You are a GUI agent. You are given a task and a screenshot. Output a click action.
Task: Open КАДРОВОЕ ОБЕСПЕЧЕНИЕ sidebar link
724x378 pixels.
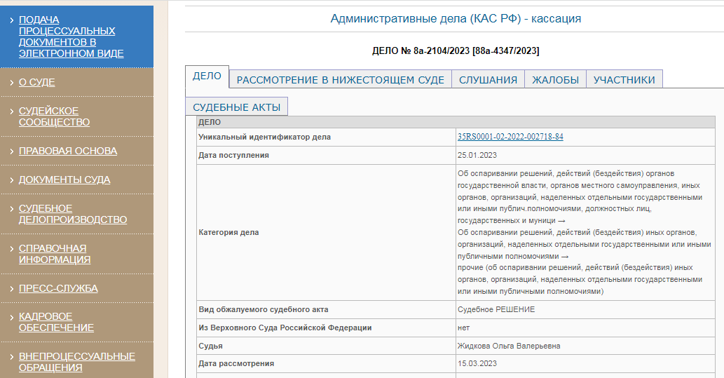pyautogui.click(x=56, y=322)
